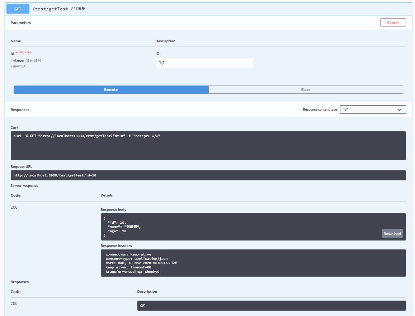Screen dimensions: 415x316
Task: Click the Request URL label
Action: pyautogui.click(x=22, y=166)
